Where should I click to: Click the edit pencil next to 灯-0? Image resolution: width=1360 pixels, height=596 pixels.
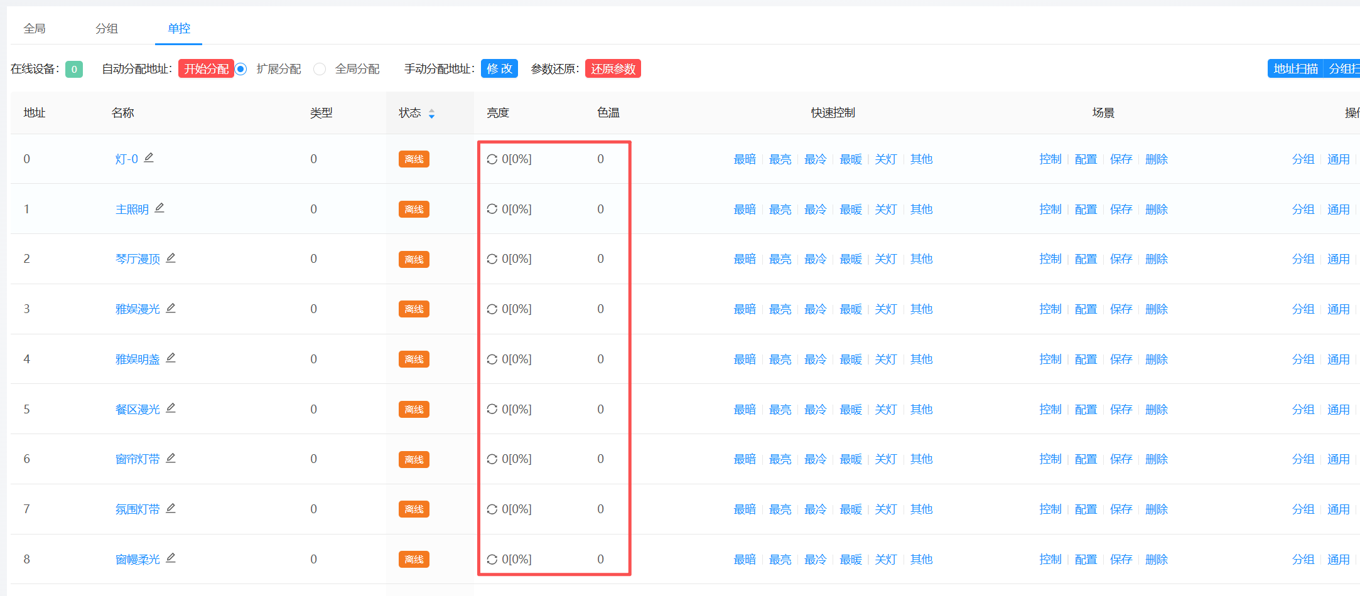pos(149,158)
